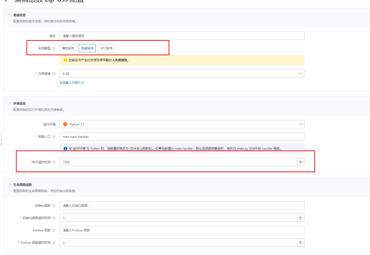Open the 执行超时时间 help tooltip icon
This screenshot has height=255, width=370.
(54, 162)
